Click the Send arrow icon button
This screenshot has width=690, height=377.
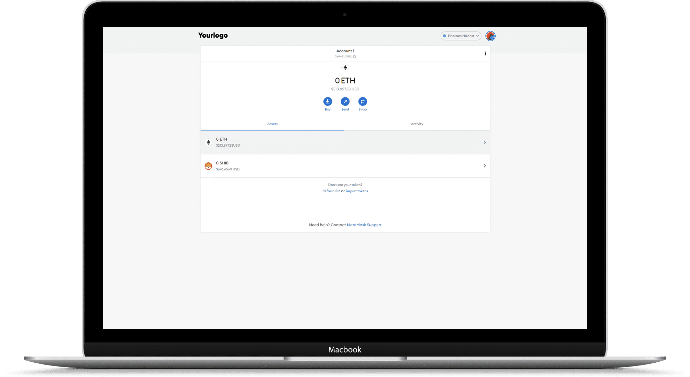click(345, 102)
